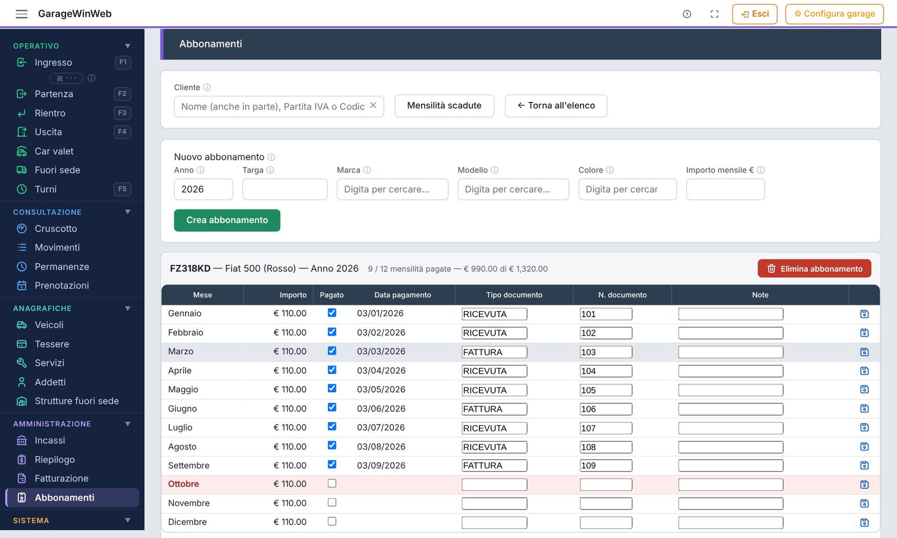
Task: Click the Configura garage button
Action: point(834,14)
